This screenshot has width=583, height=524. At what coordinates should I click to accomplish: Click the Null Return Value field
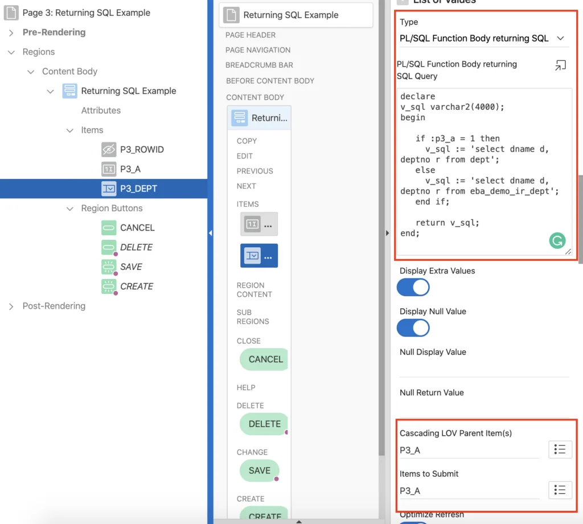point(484,409)
